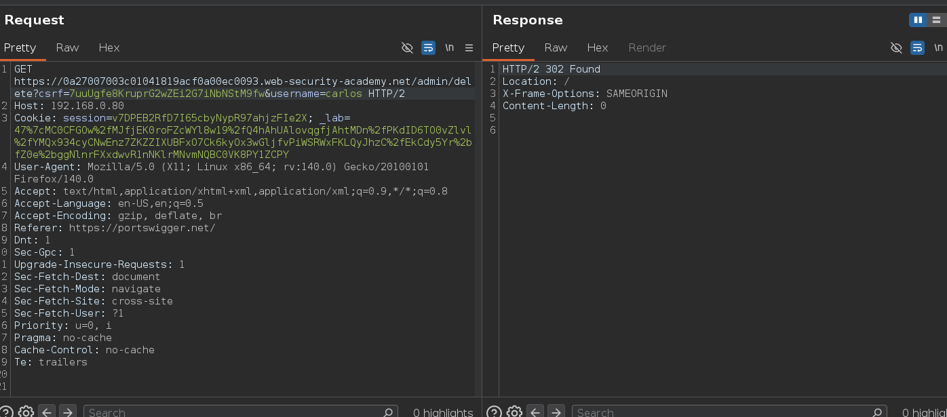Open Request panel settings gear
This screenshot has height=417, width=947.
click(26, 412)
